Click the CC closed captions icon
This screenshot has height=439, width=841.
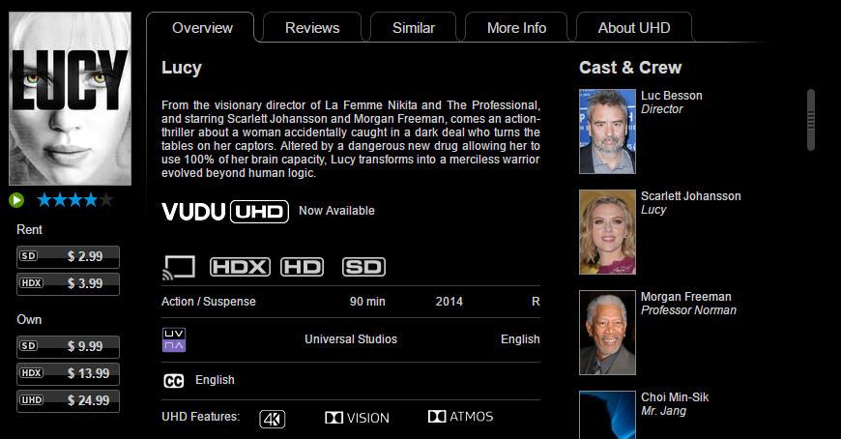173,381
